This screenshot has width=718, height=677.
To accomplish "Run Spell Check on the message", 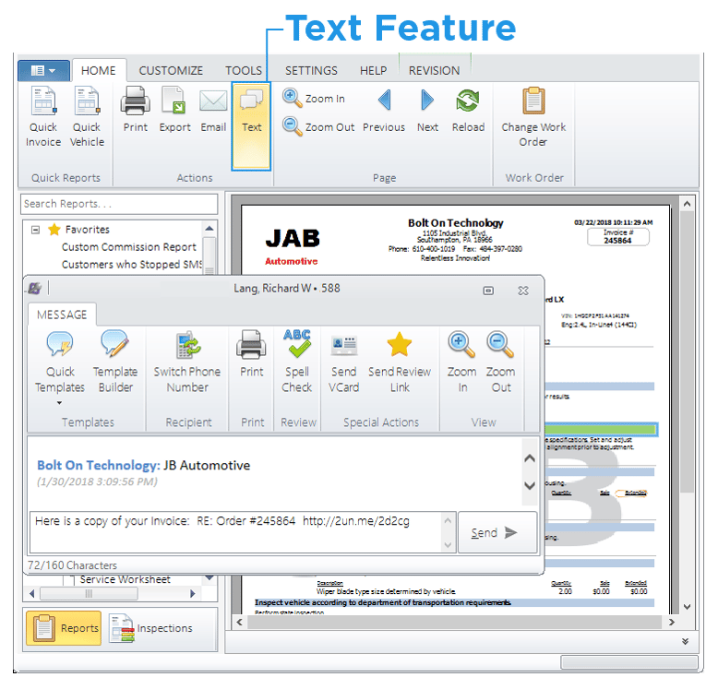I will (297, 362).
